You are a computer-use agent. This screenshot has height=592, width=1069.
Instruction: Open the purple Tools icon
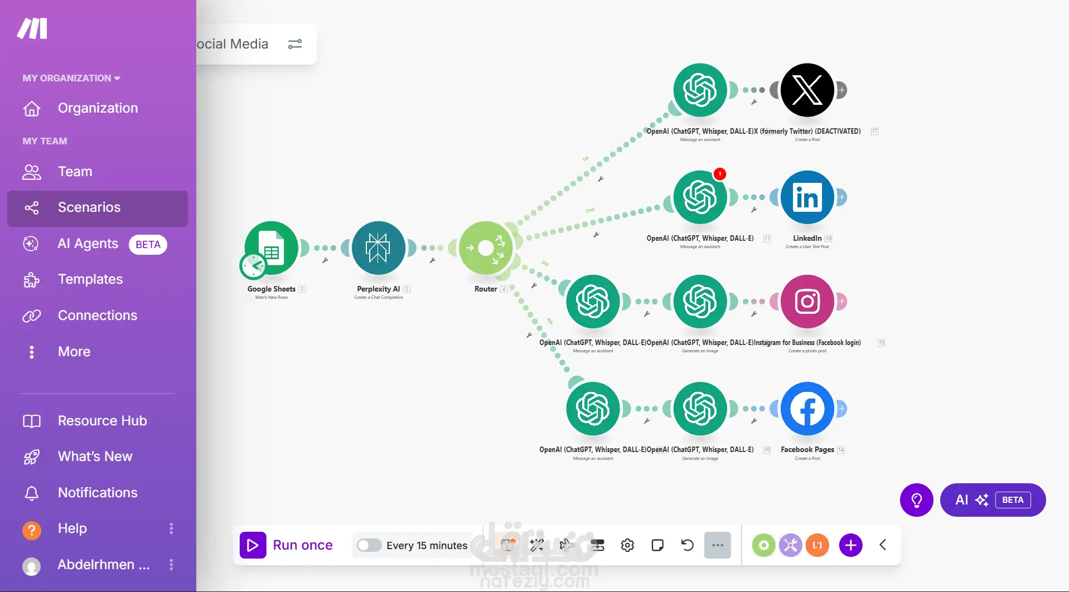pos(790,545)
